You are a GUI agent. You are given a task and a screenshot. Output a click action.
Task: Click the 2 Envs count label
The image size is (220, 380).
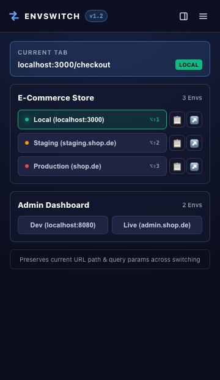[x=193, y=205]
